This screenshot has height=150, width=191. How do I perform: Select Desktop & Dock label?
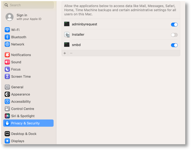pyautogui.click(x=24, y=134)
